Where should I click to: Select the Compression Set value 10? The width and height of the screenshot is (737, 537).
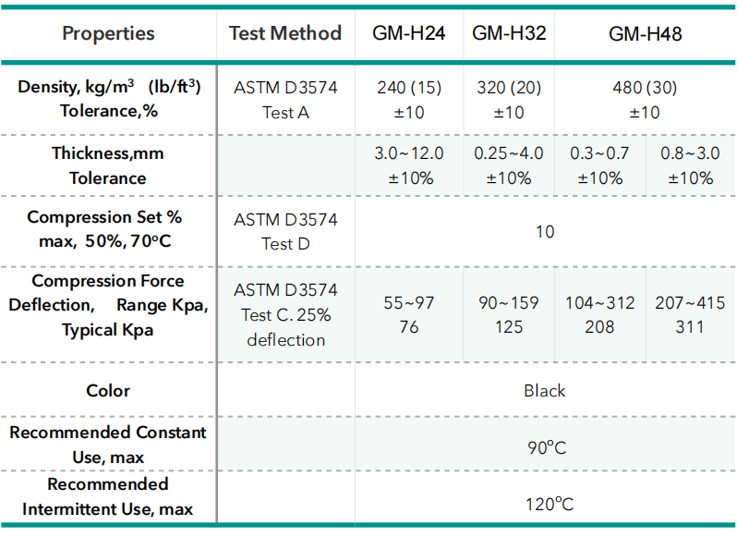click(545, 231)
